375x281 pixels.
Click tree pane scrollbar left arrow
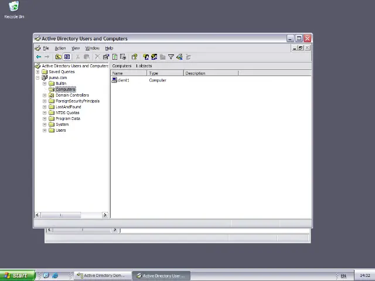point(37,215)
